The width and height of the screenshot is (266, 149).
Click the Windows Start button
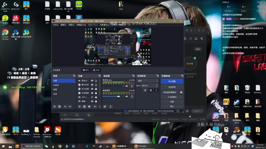3,146
